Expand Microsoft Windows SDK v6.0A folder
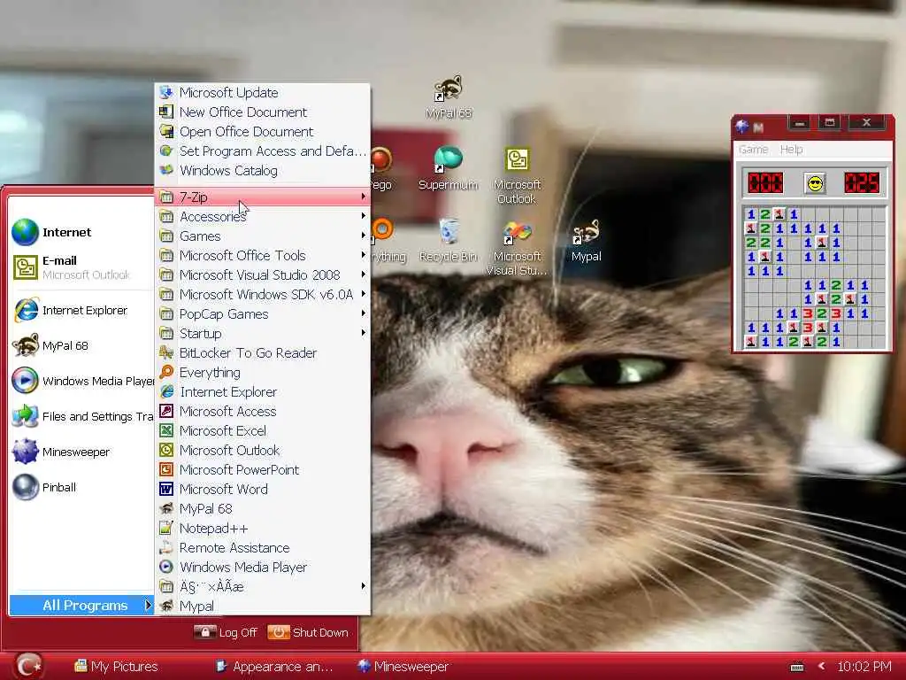Image resolution: width=906 pixels, height=680 pixels. coord(262,294)
